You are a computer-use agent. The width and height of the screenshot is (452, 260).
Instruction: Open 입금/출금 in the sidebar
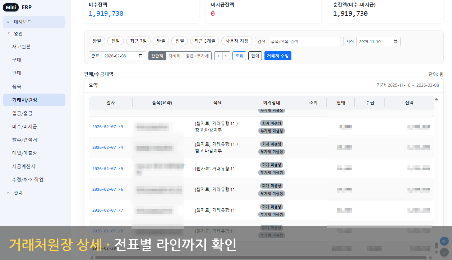tap(34, 113)
